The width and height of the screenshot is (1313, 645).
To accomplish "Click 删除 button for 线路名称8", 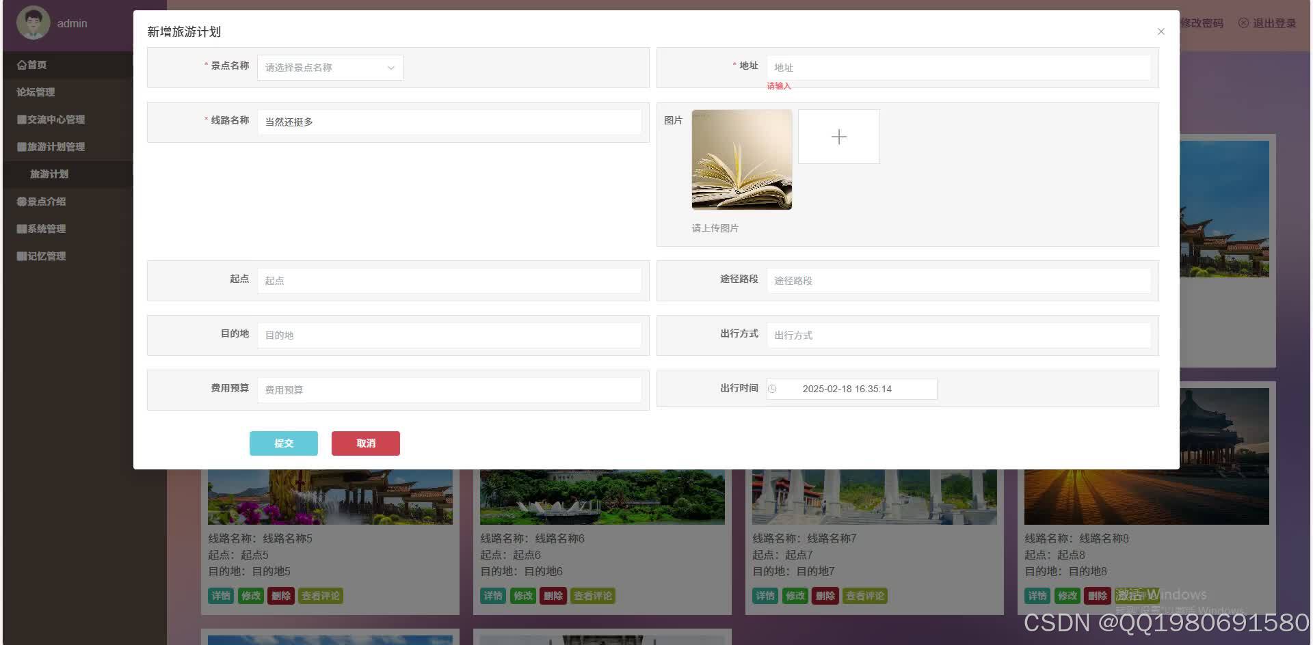I will [1098, 596].
